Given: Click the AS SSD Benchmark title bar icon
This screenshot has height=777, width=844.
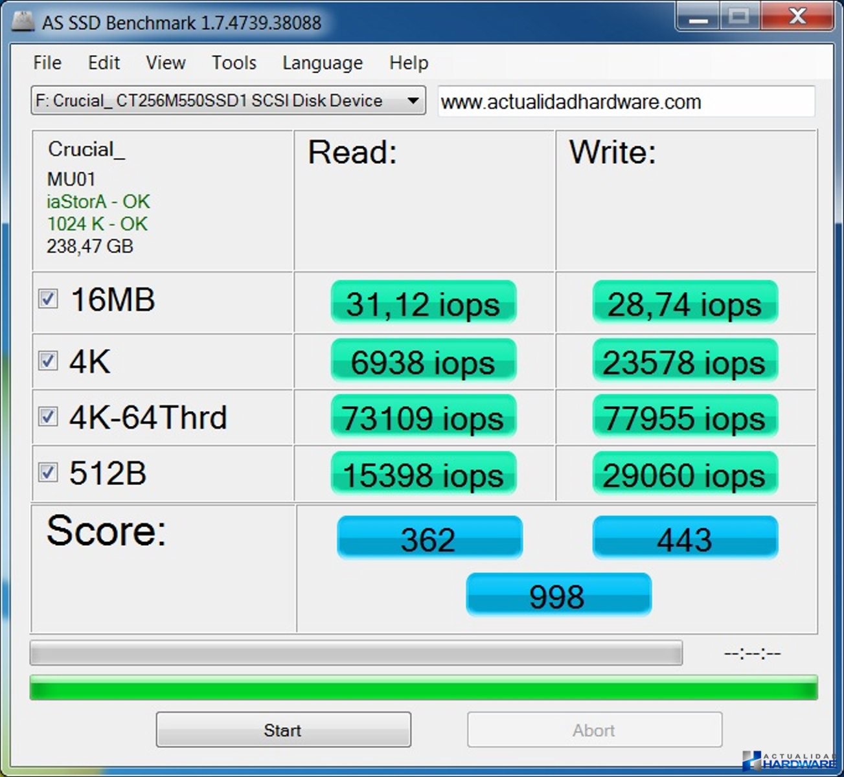Looking at the screenshot, I should [x=23, y=21].
